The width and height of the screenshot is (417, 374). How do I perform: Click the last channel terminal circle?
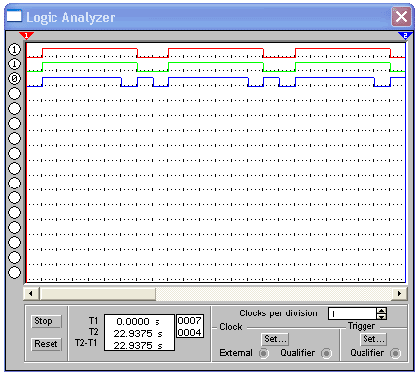(x=14, y=273)
